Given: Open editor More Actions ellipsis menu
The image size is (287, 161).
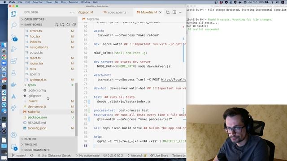Looking at the screenshot, I should pyautogui.click(x=181, y=13).
